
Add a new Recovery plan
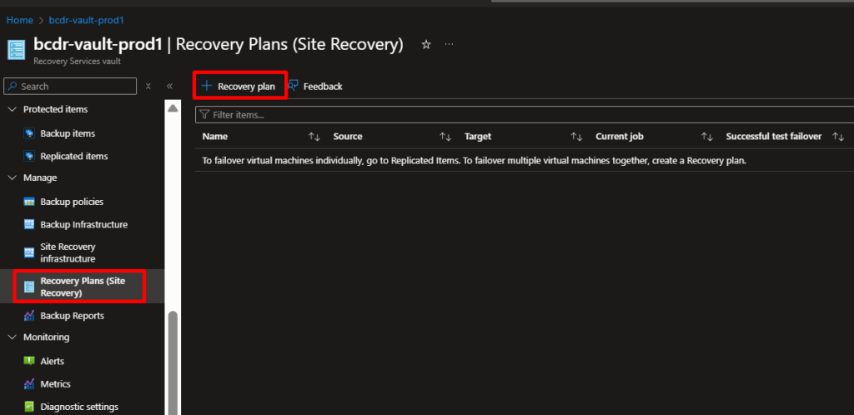(239, 86)
